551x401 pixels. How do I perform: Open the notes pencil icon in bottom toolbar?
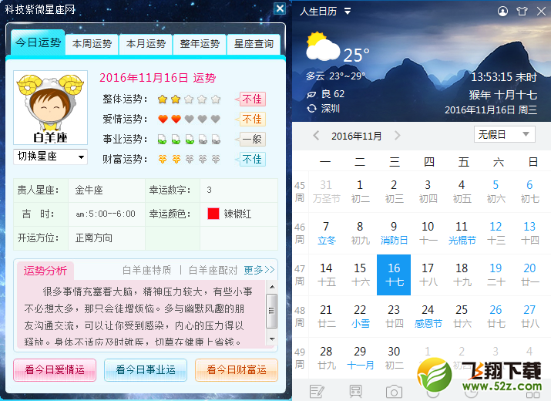317,391
